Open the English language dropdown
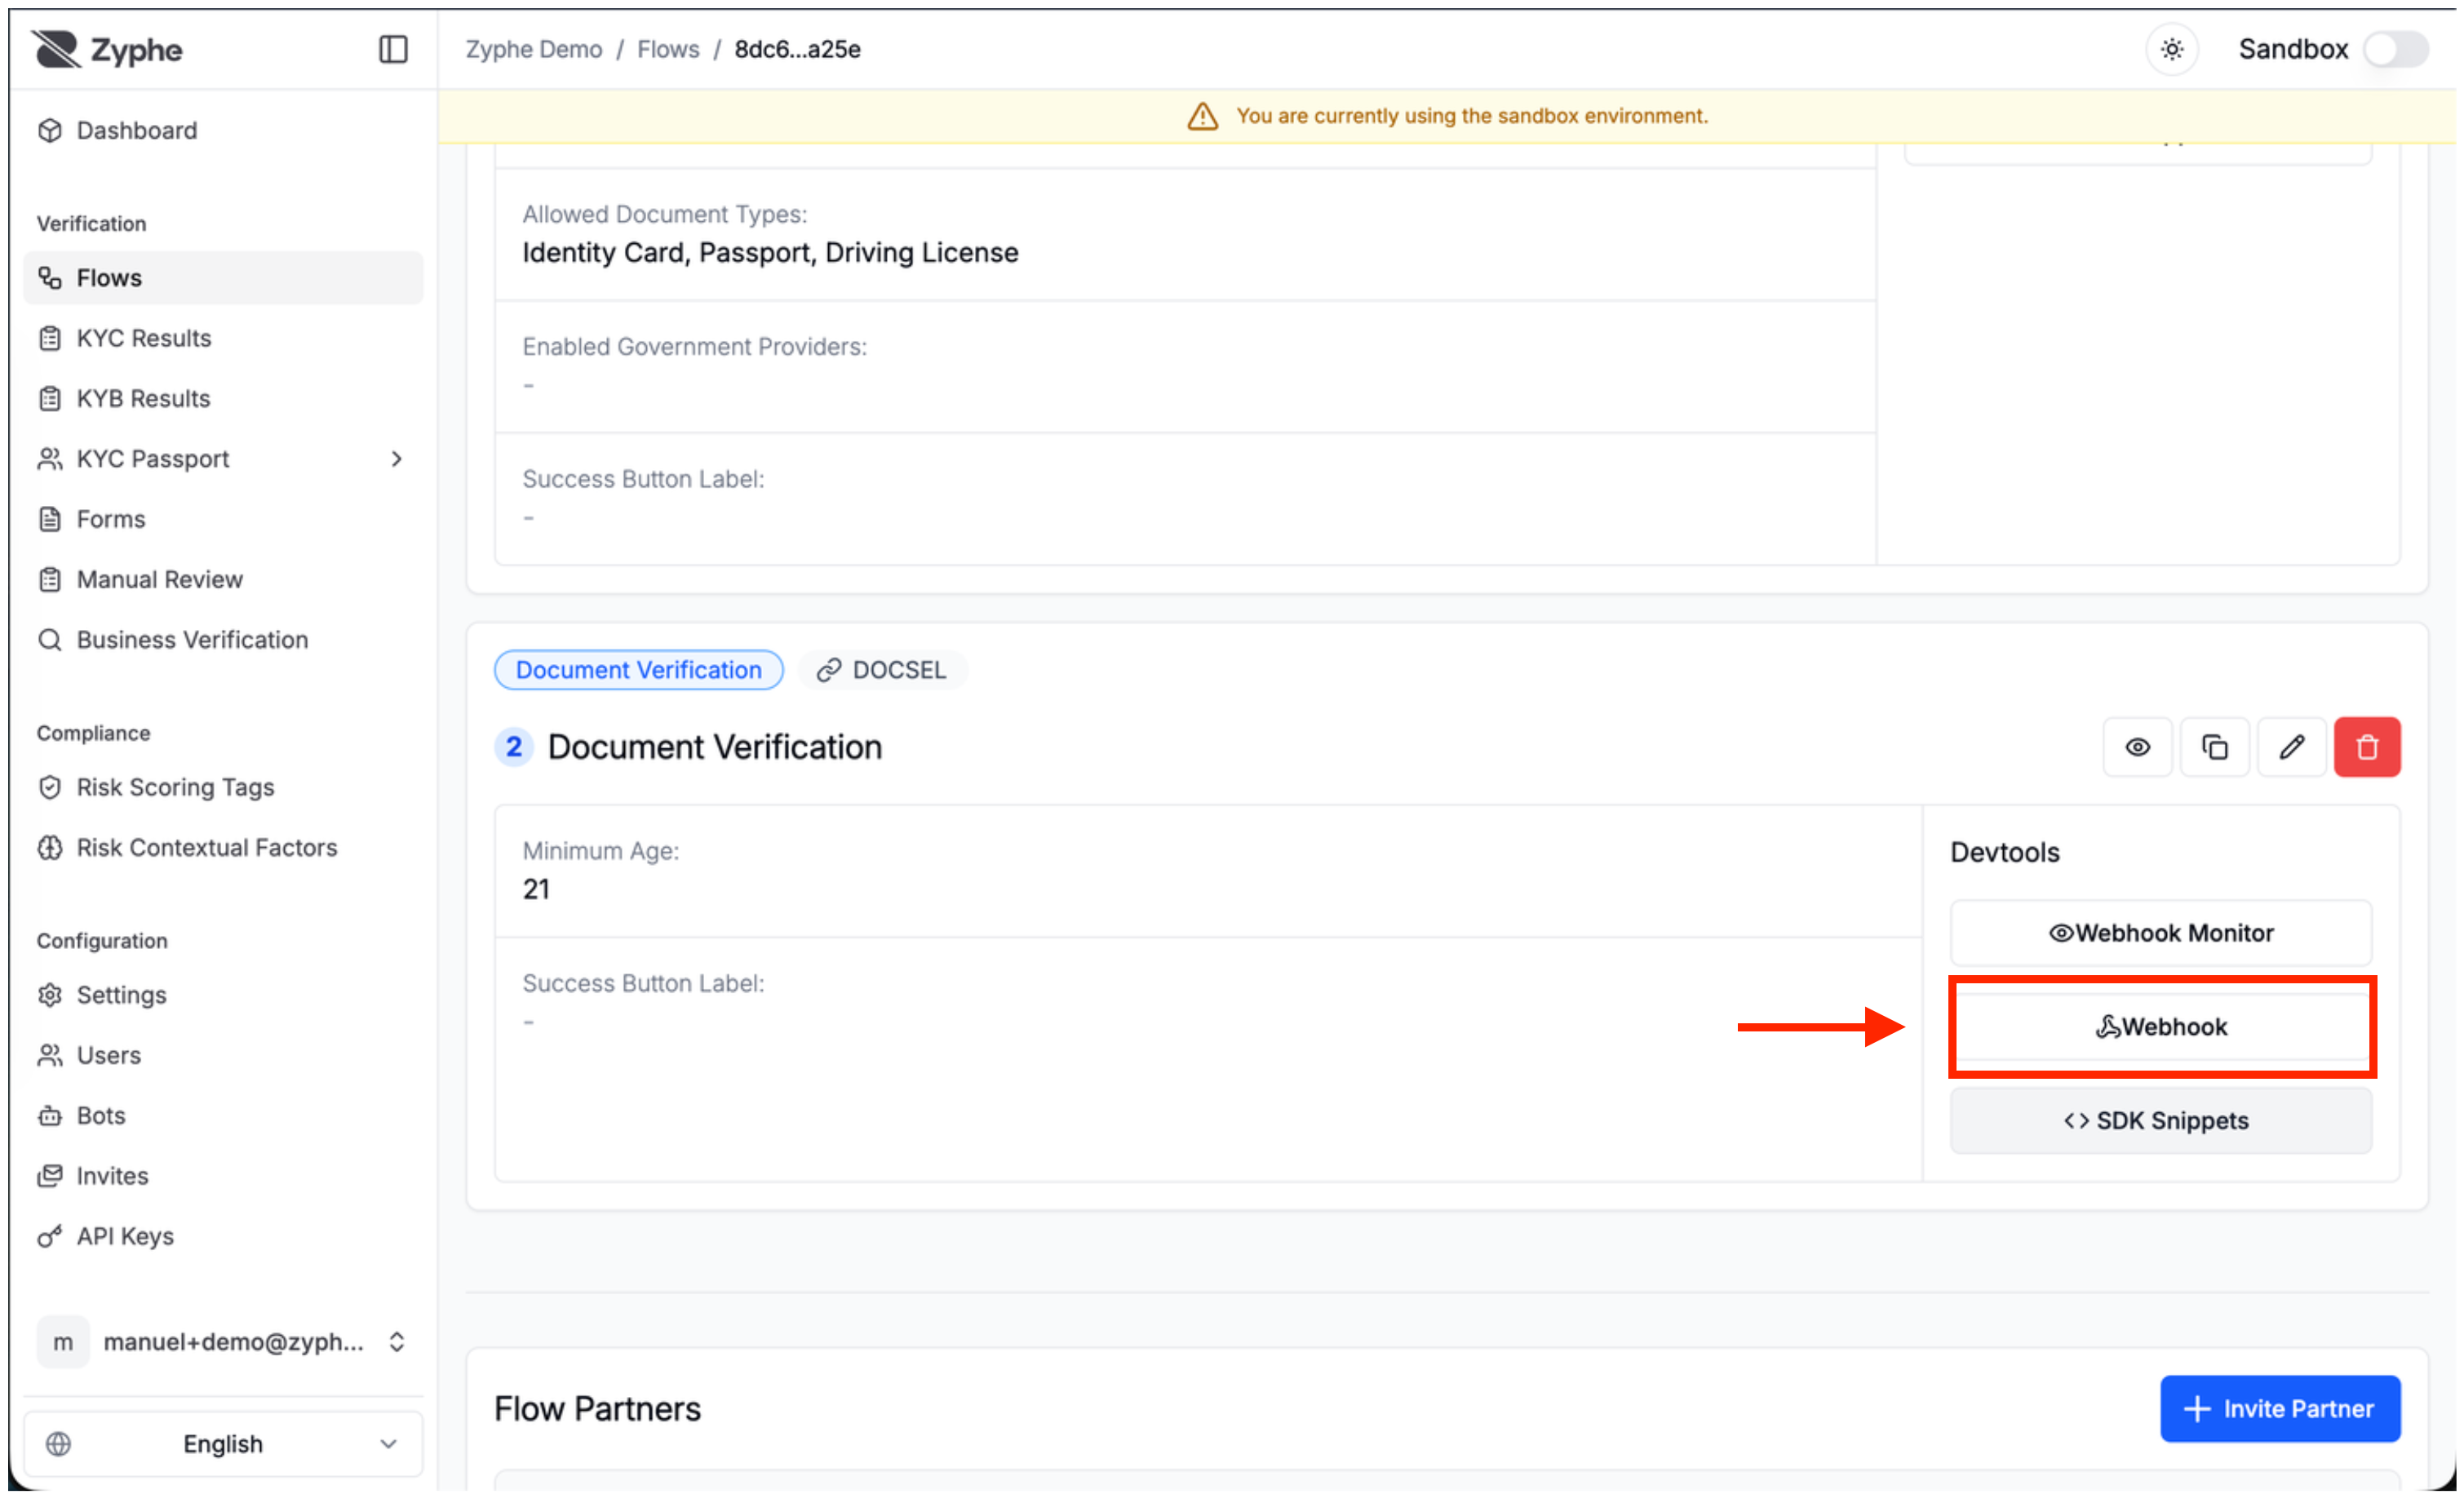Viewport: 2464px width, 1499px height. 222,1443
